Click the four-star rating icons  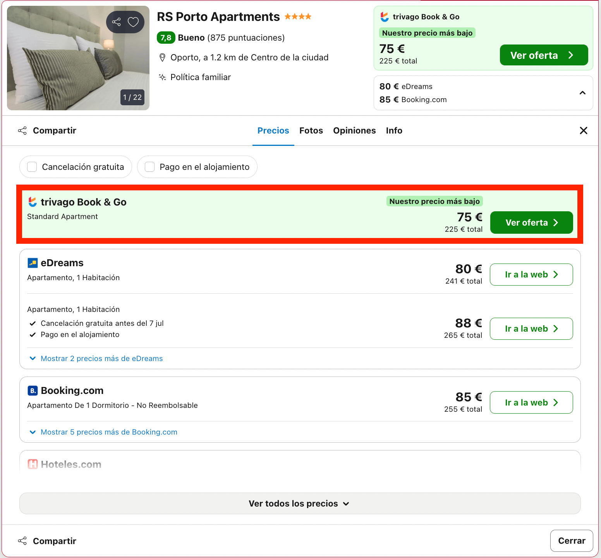click(x=298, y=17)
